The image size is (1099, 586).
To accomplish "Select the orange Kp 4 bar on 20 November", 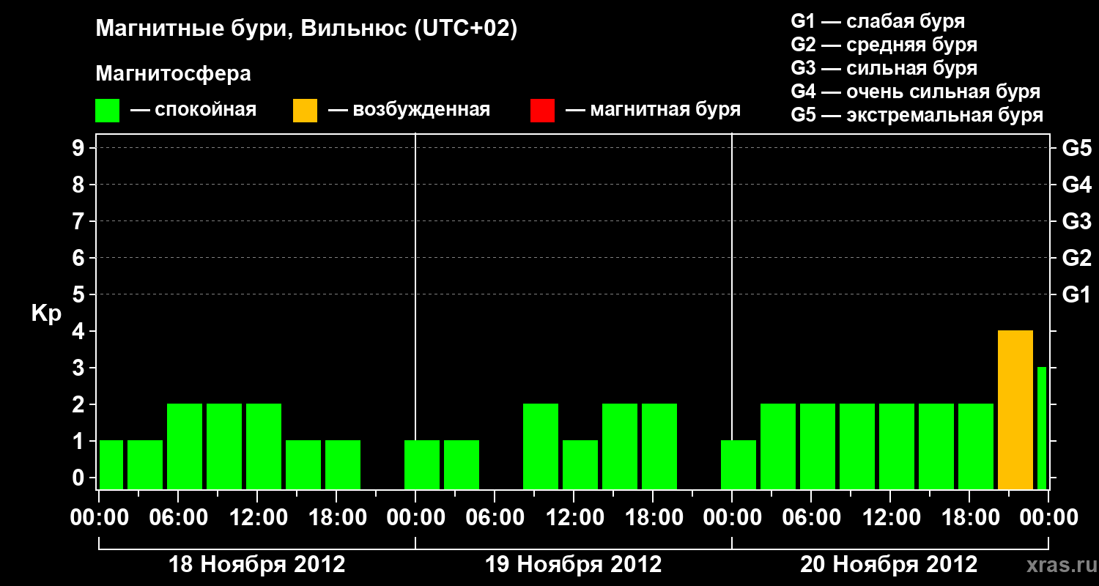I will click(1015, 410).
